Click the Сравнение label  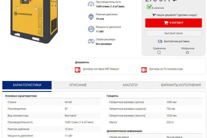click(159, 48)
